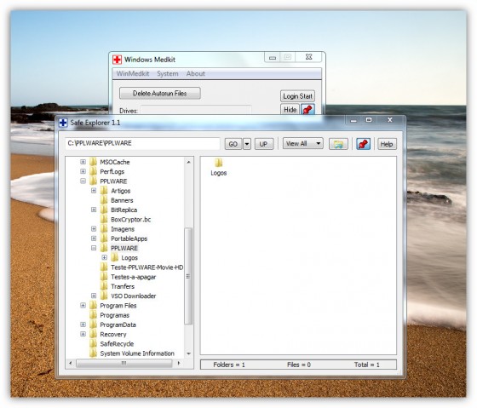
Task: Click the tree scroll right arrow
Action: tap(179, 363)
